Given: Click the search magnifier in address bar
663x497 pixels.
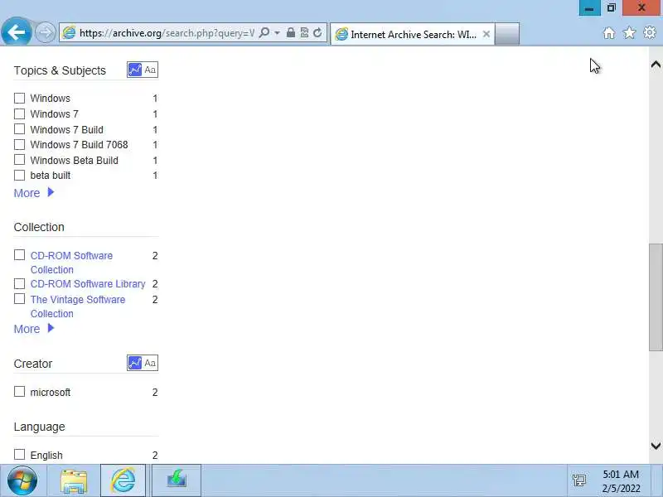Looking at the screenshot, I should [264, 32].
